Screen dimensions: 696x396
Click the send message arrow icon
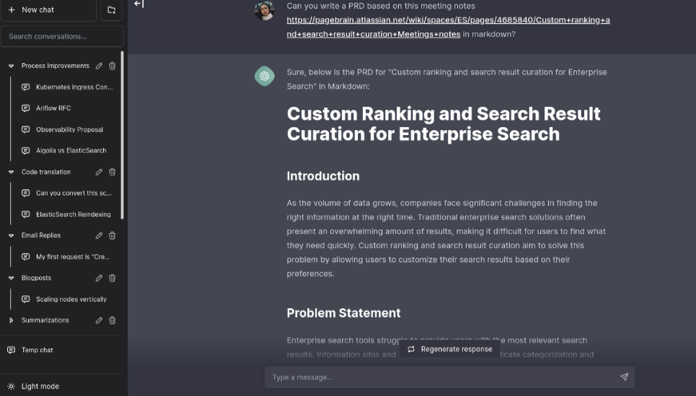point(624,377)
